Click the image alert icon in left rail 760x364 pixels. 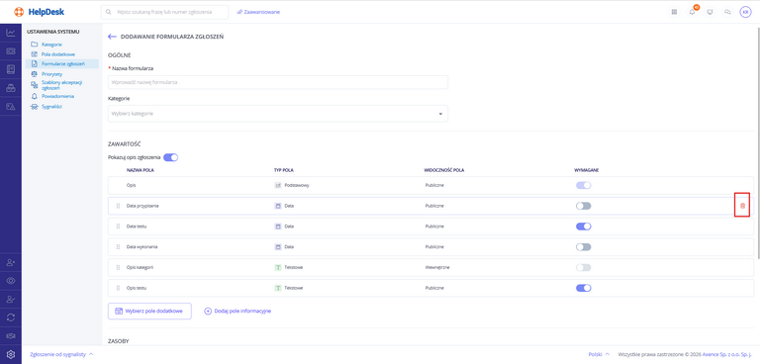pos(11,106)
